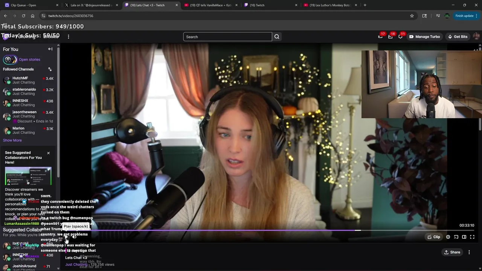The width and height of the screenshot is (482, 271).
Task: Mute the video with the volume icon
Action: pos(74,237)
